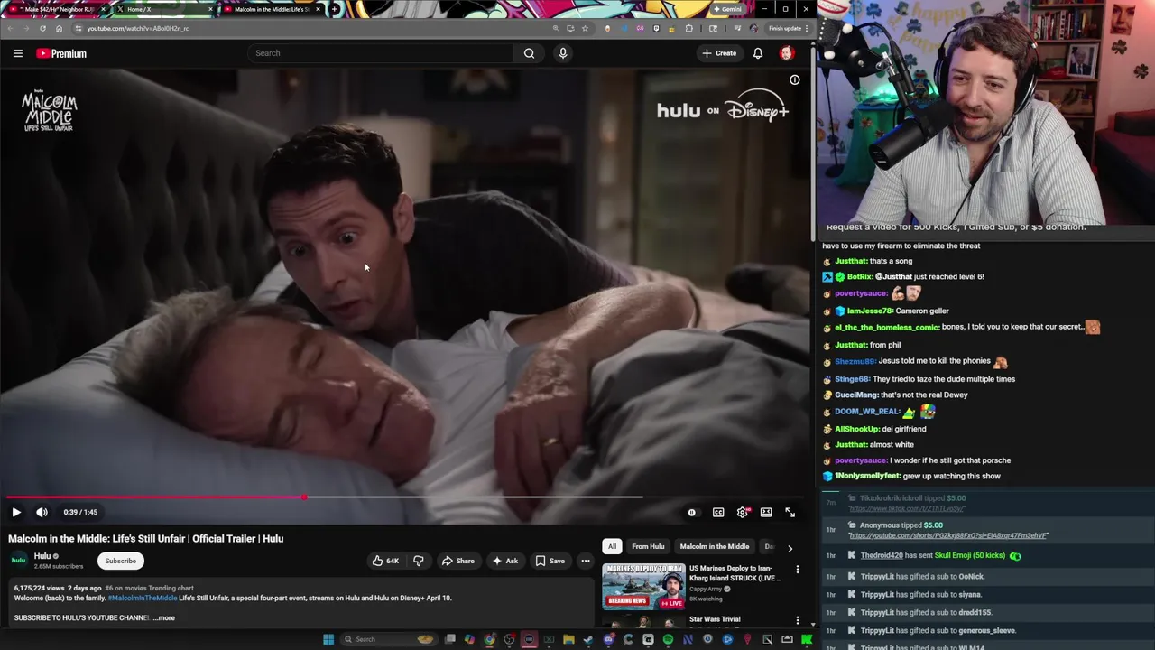The height and width of the screenshot is (650, 1155).
Task: Like the video showing 64K likes
Action: coord(386,561)
